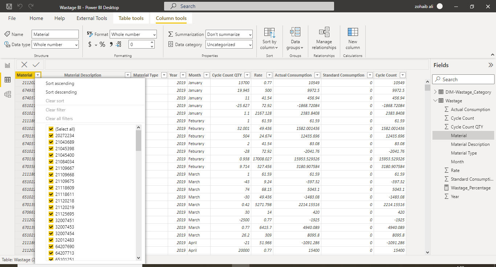496x267 pixels.
Task: Open the External Tools tab
Action: coord(92,18)
